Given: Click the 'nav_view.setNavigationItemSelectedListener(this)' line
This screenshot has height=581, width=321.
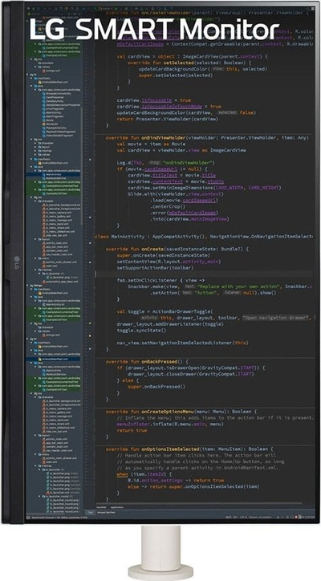Looking at the screenshot, I should [182, 343].
